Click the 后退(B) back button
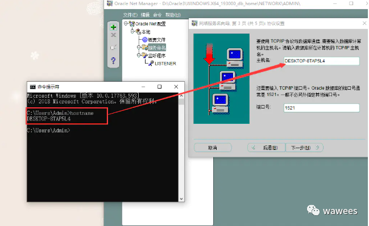The width and height of the screenshot is (369, 226). [x=267, y=148]
